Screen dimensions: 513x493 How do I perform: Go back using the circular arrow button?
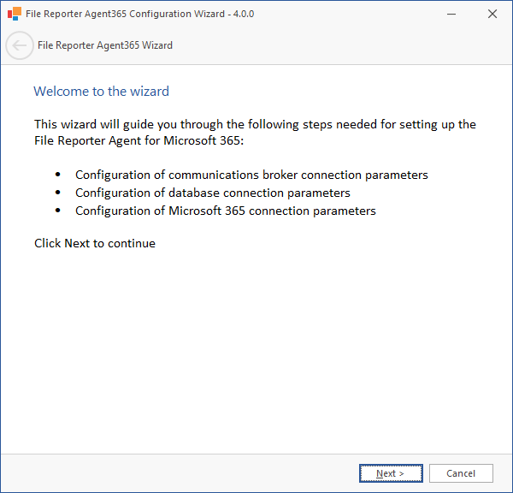(x=20, y=45)
